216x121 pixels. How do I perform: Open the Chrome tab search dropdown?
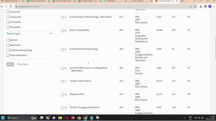[x=194, y=1]
